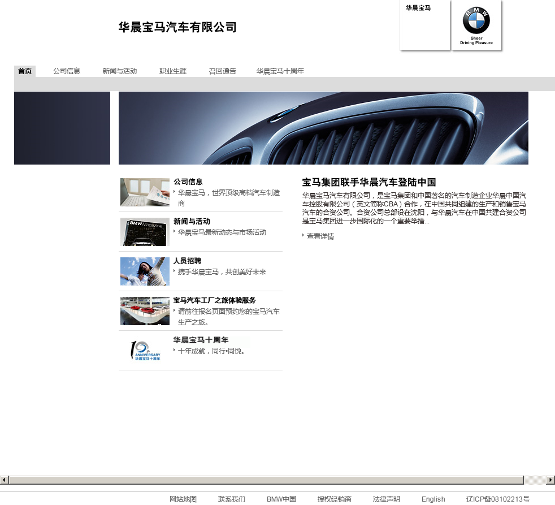Click 查看详情 to read more
This screenshot has width=555, height=505.
(320, 236)
